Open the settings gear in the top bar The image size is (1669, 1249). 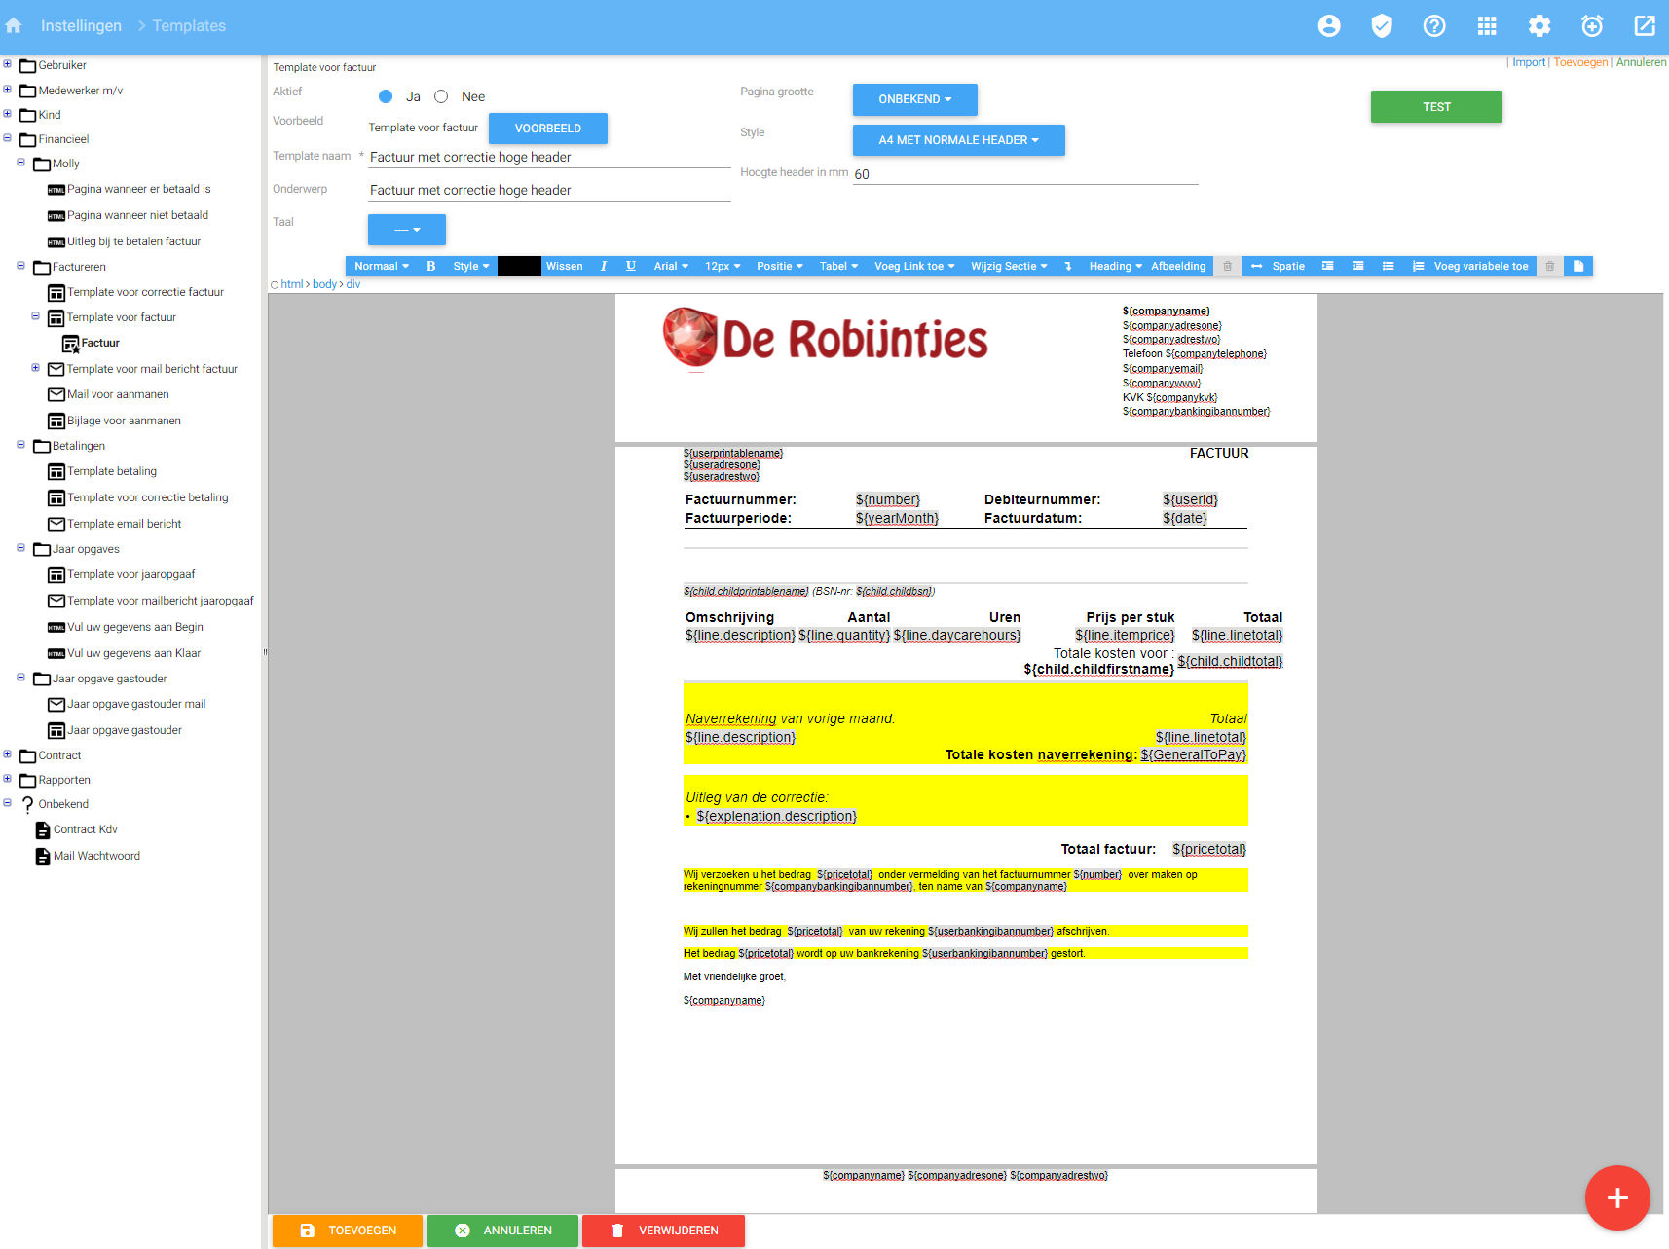(x=1539, y=25)
